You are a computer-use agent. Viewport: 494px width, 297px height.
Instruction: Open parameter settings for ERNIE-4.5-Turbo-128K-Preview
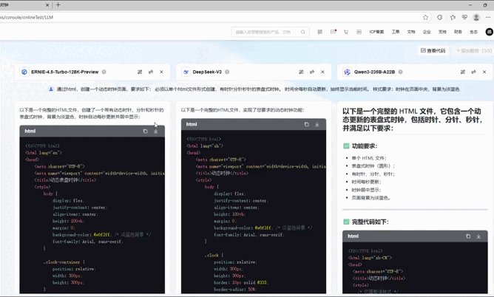coord(140,72)
